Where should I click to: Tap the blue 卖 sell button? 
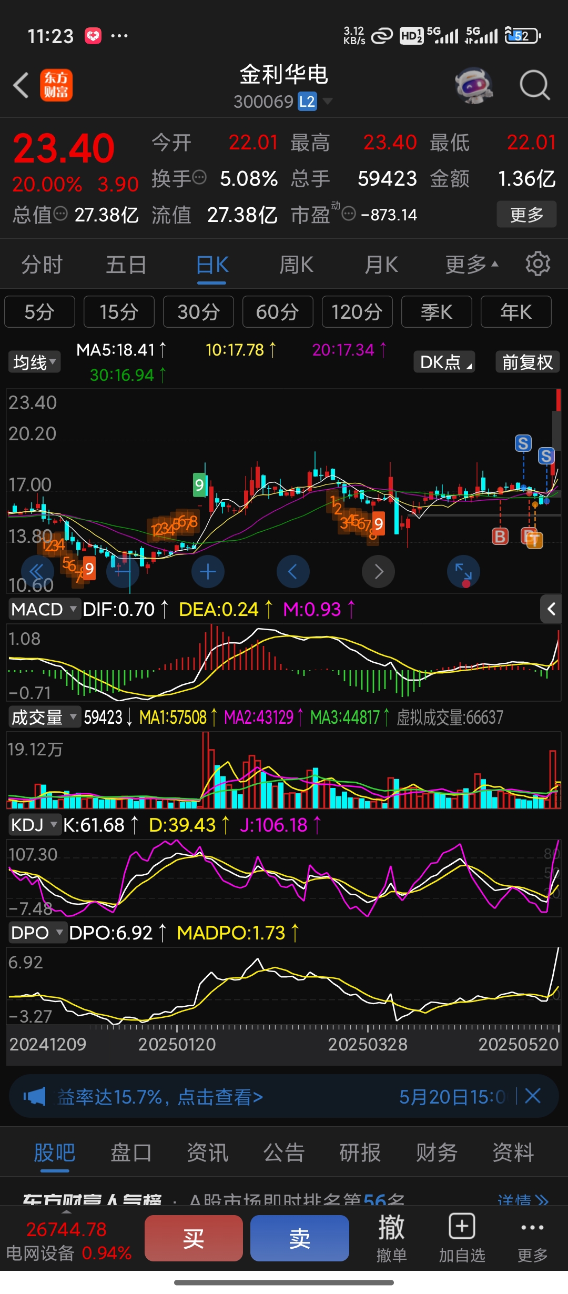click(300, 1238)
